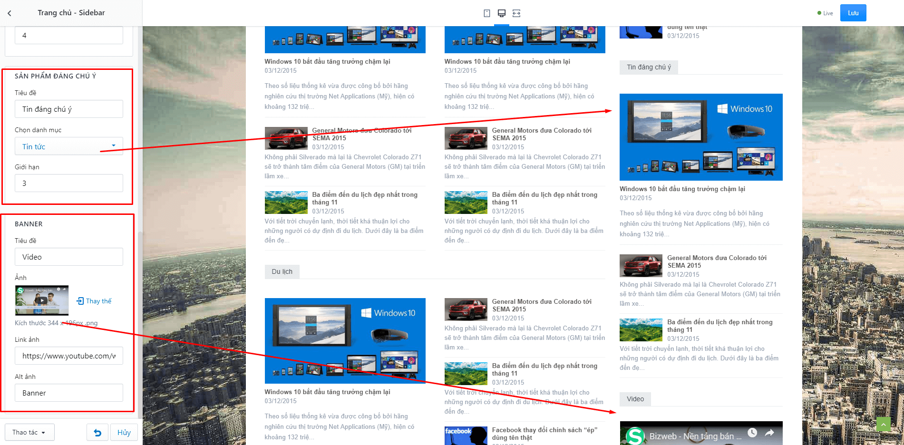Focus the Giới hạn field with value 3
This screenshot has width=904, height=445.
[69, 183]
